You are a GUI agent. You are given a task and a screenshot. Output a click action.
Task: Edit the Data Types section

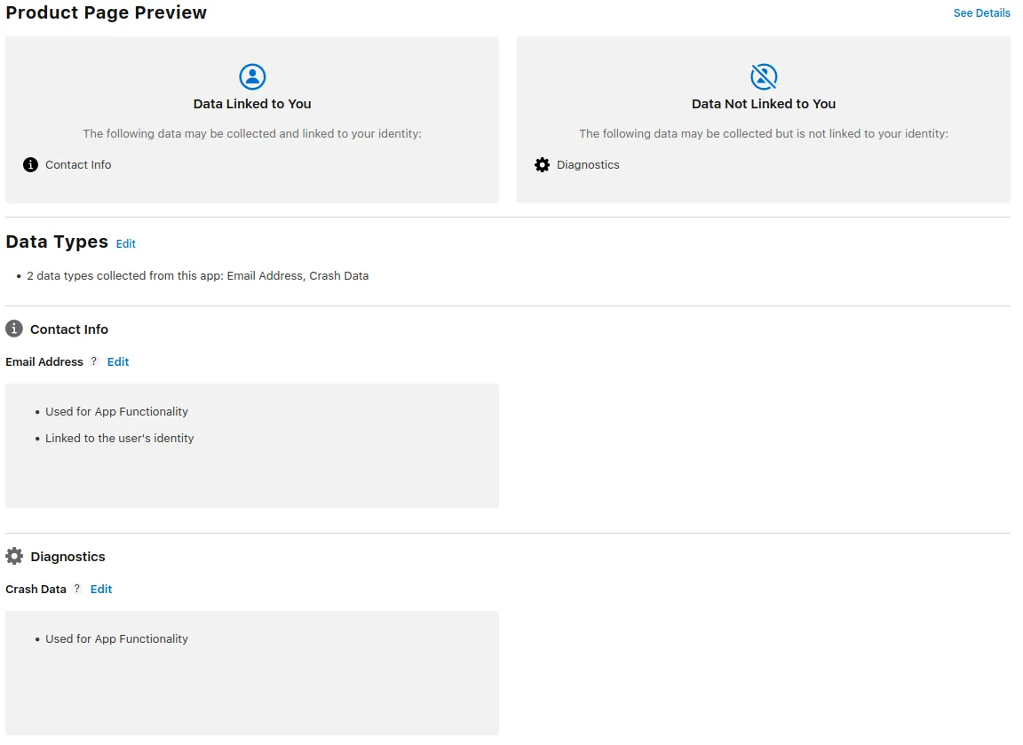(x=125, y=243)
